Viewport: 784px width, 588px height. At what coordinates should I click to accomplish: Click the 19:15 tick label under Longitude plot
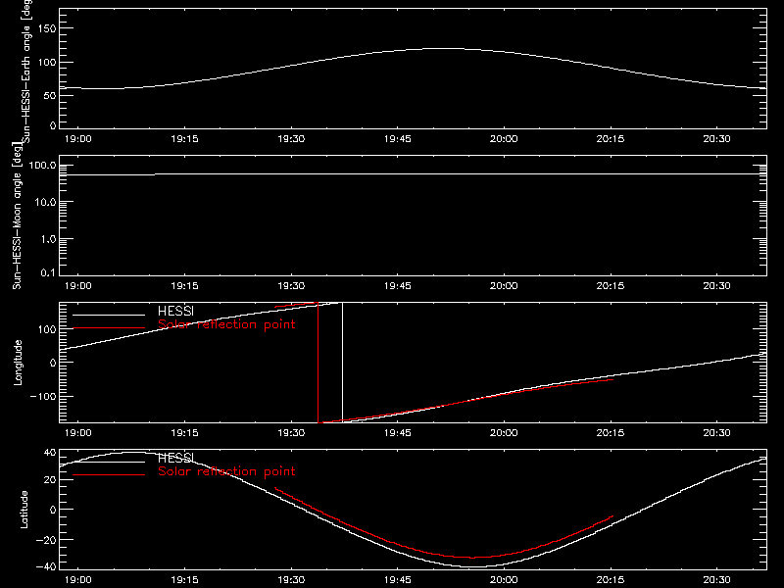coord(184,433)
